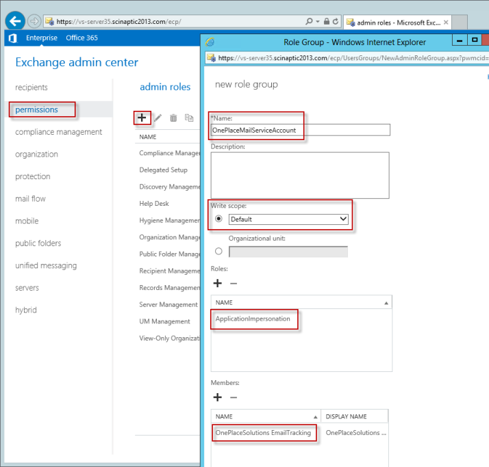Add a role using the Roles plus icon

click(x=218, y=283)
